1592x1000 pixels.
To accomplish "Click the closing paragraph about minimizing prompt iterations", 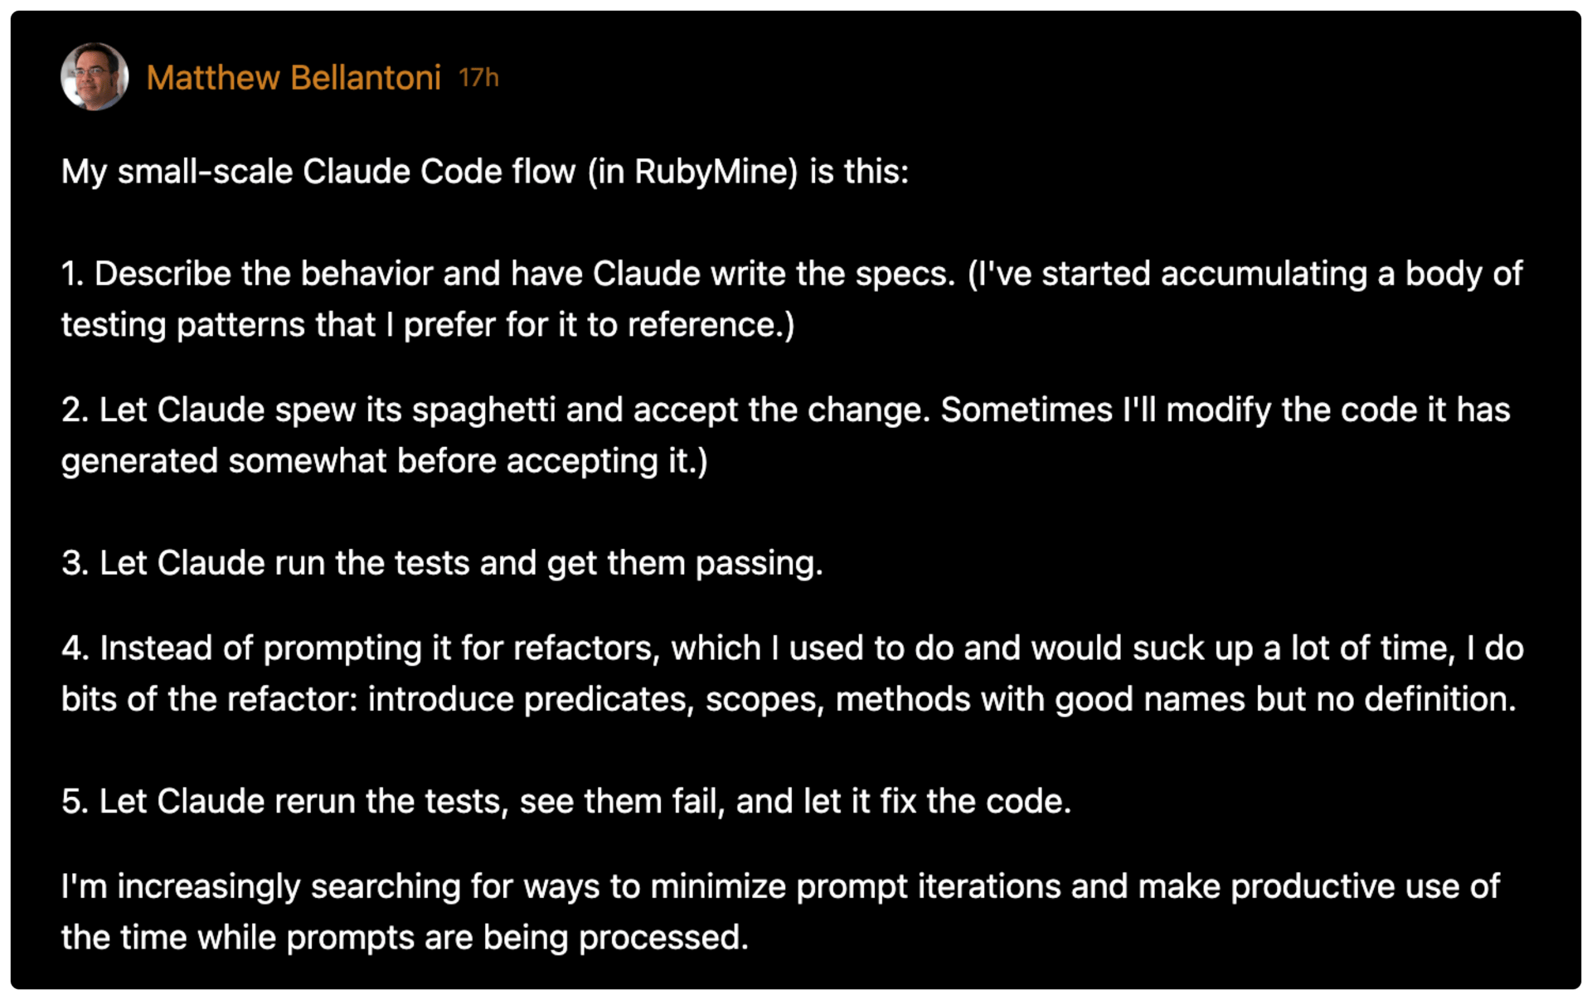I will [x=780, y=912].
